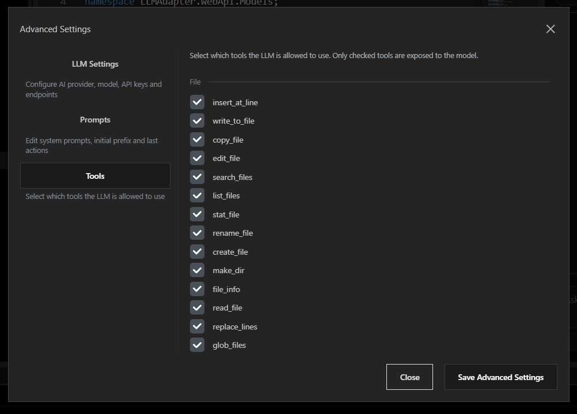Click the search_files label text
577x414 pixels.
pos(232,177)
